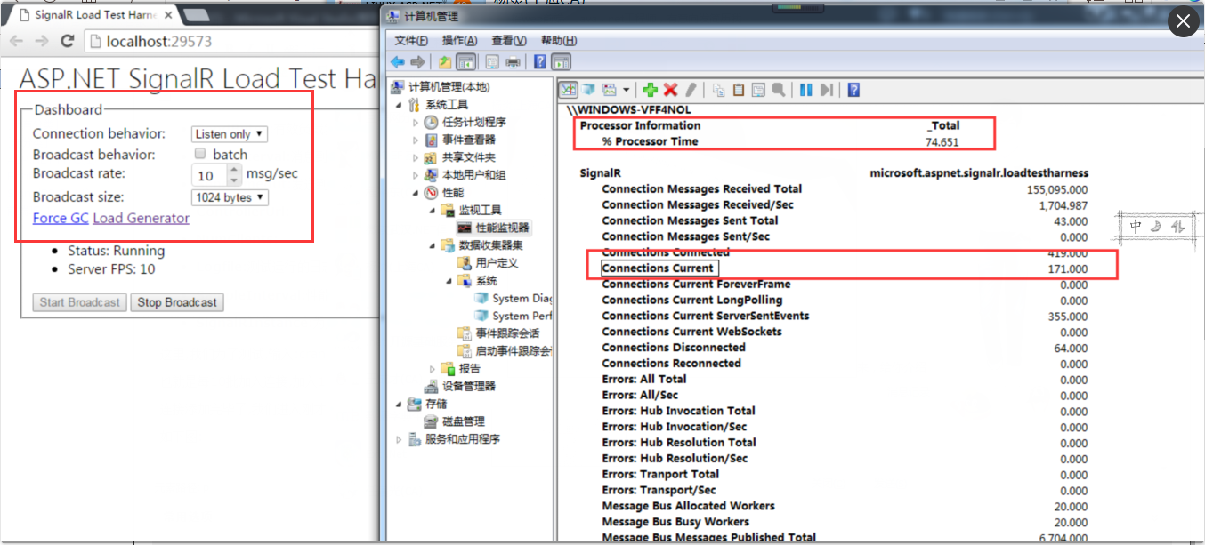Click the red X Delete counter icon
Screen dimensions: 1205x545
(671, 90)
